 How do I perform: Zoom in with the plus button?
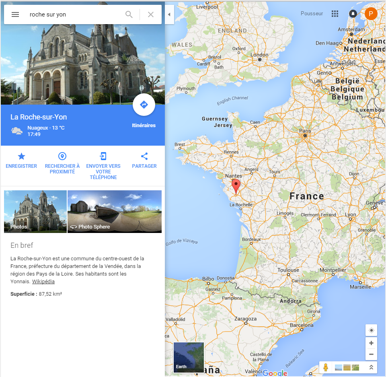click(x=371, y=343)
